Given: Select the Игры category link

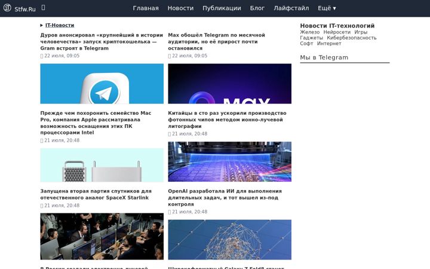Looking at the screenshot, I should [x=361, y=32].
